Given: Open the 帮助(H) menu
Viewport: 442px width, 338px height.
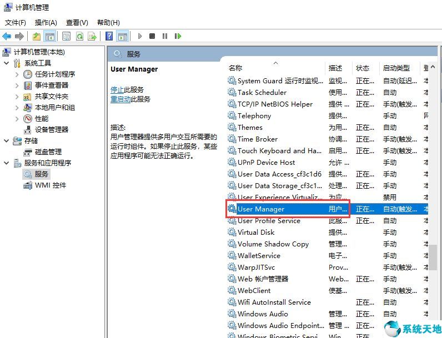Looking at the screenshot, I should coord(108,23).
